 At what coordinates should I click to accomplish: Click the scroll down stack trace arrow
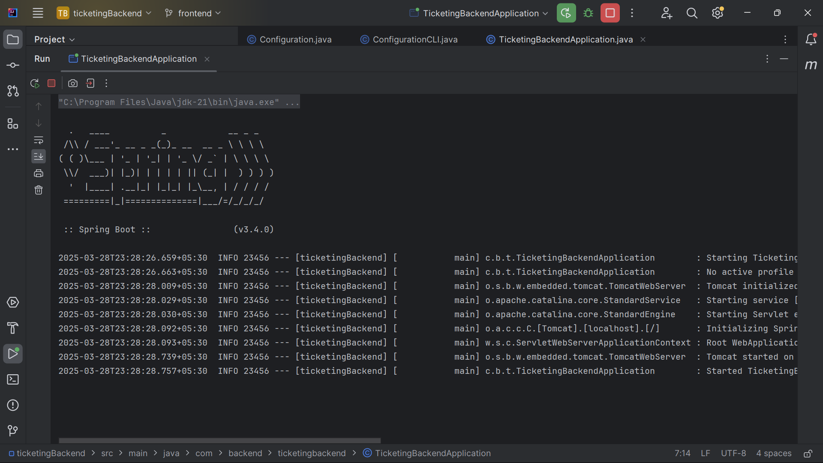(x=39, y=123)
